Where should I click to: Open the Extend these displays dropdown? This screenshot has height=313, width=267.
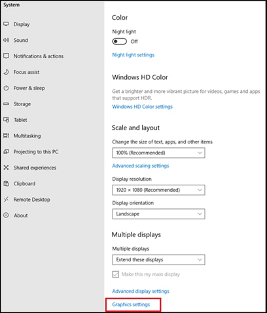coord(158,260)
